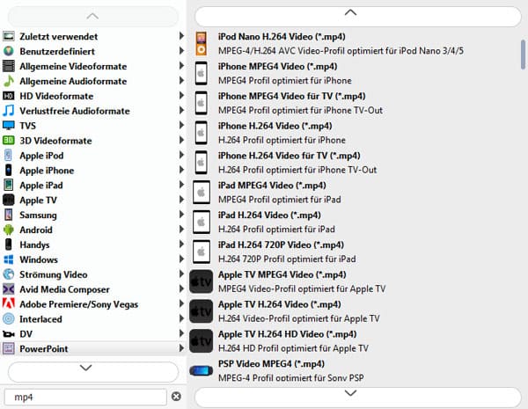Select the iPod Nano H.264 Video icon
Image resolution: width=528 pixels, height=409 pixels.
coord(201,44)
